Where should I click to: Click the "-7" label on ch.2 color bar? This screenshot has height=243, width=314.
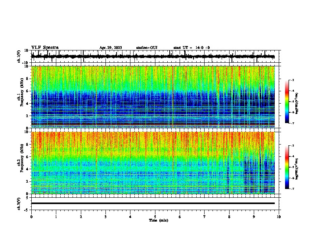click(x=293, y=189)
